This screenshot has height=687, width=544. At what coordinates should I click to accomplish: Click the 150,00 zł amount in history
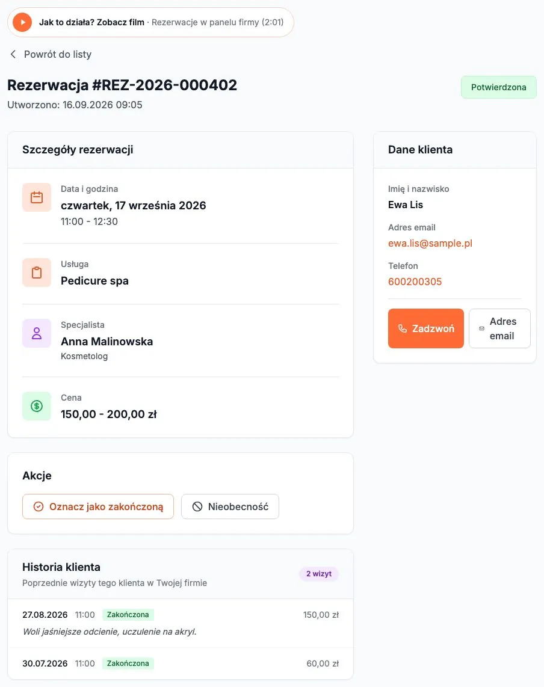click(321, 615)
